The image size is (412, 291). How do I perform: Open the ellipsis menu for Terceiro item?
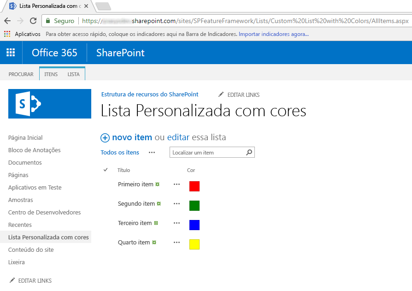point(177,223)
